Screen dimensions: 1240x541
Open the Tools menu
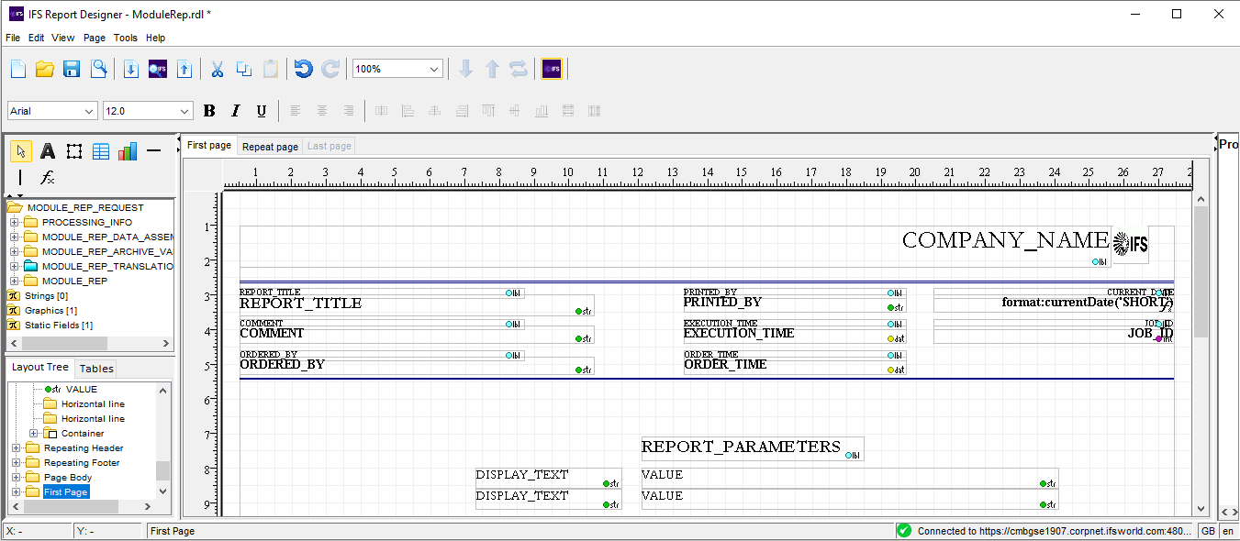tap(125, 38)
